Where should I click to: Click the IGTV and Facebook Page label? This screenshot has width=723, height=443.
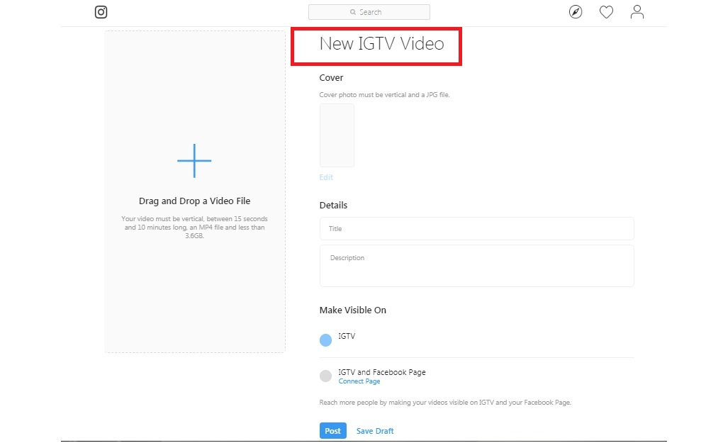[382, 372]
